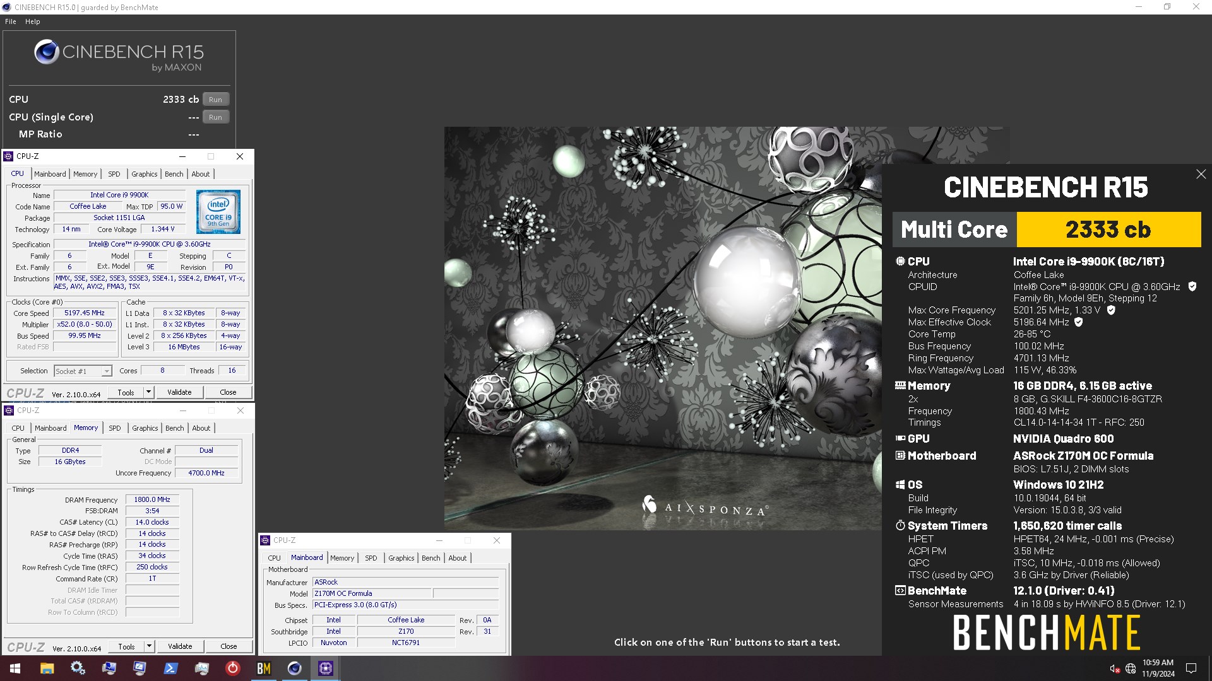Screen dimensions: 1212x681
Task: Open the gears settings icon in taskbar
Action: 78,668
